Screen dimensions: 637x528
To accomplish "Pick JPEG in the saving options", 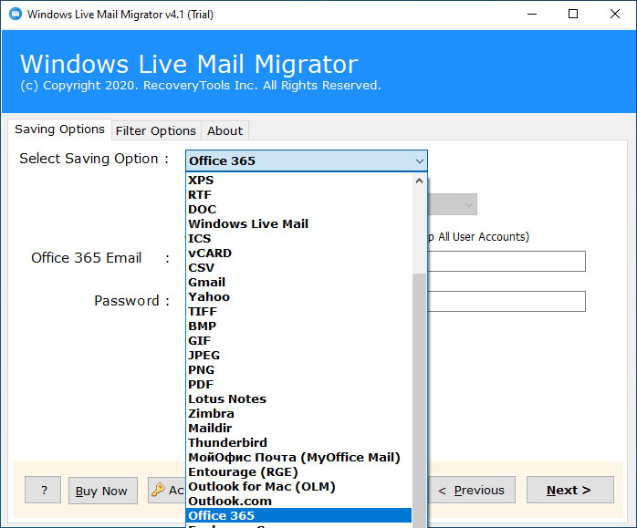I will coord(299,356).
